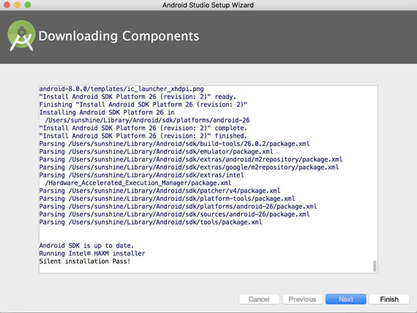Minimize the Setup Wizard window
This screenshot has height=313, width=417.
[x=19, y=6]
